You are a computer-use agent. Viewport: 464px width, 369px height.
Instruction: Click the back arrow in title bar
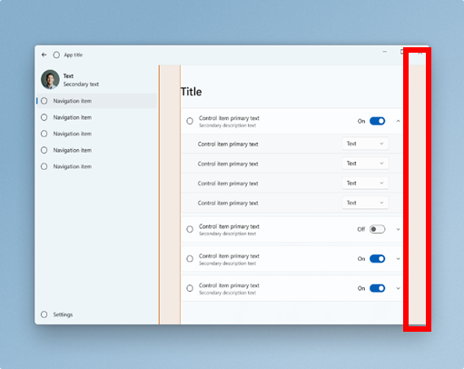click(x=44, y=55)
